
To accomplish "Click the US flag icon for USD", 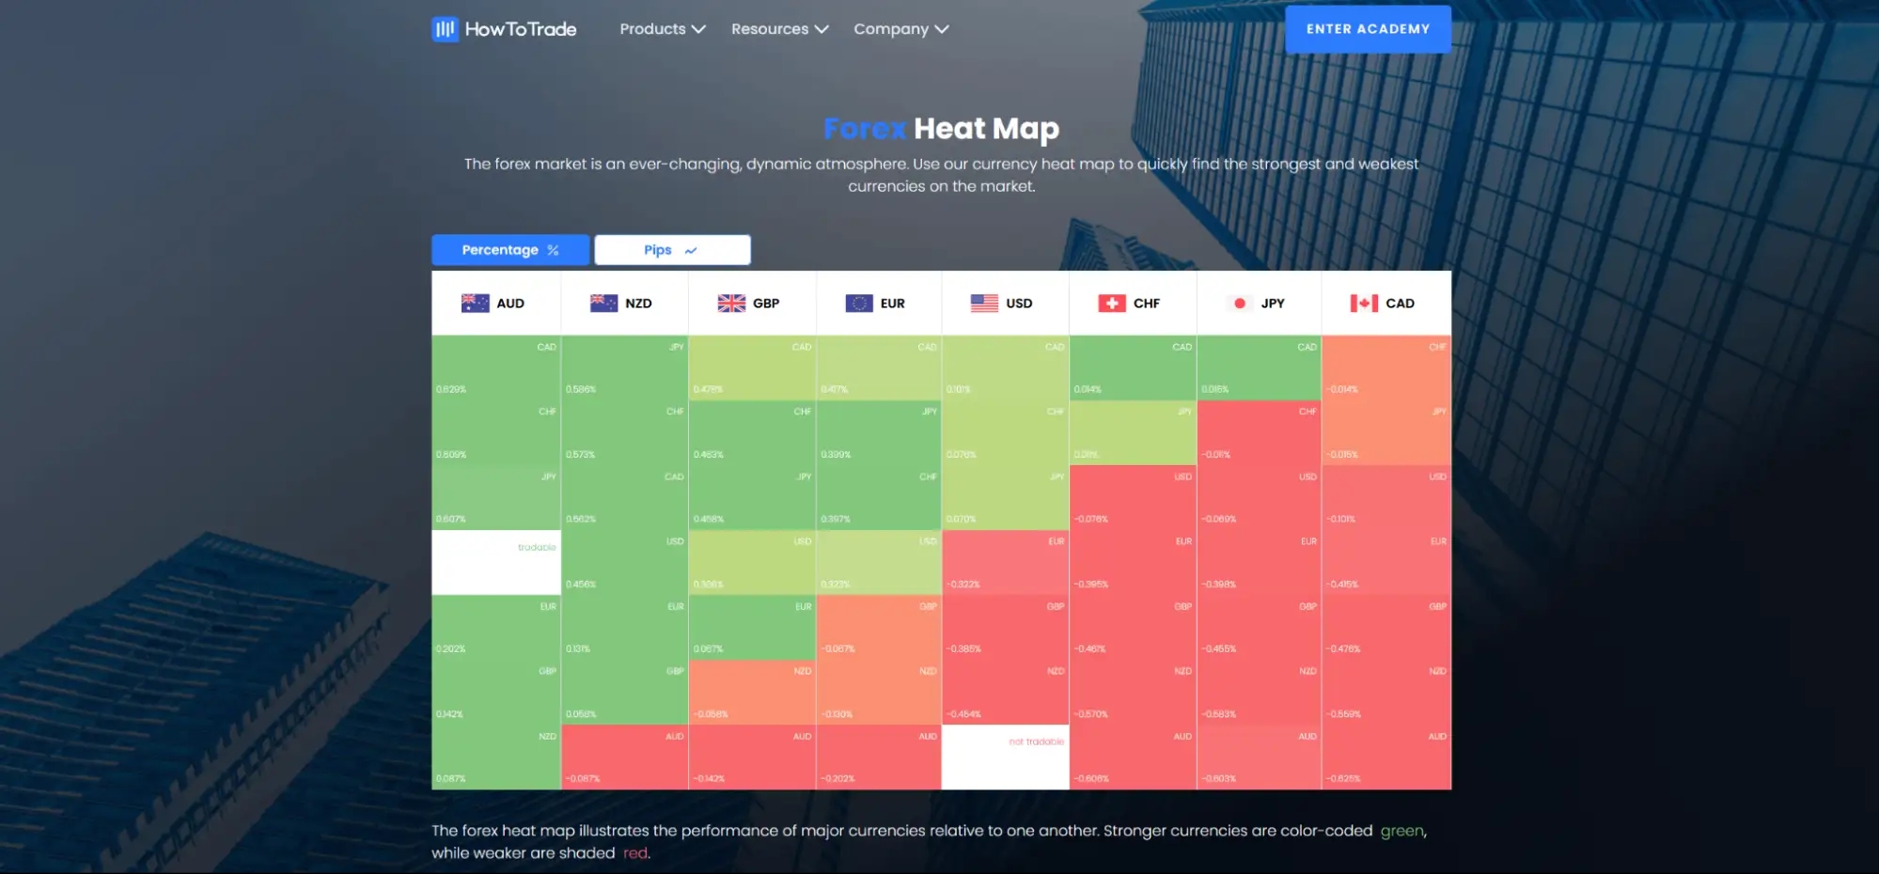I will pos(984,303).
